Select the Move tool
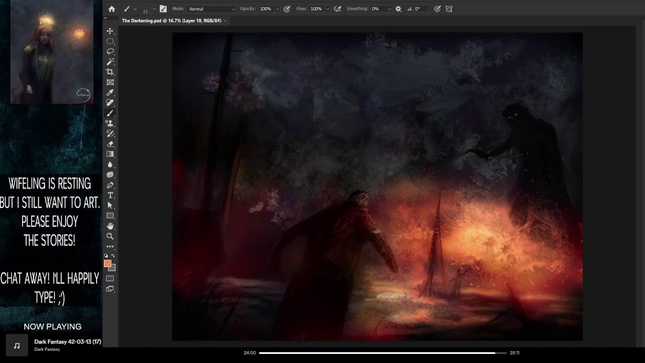 [110, 31]
